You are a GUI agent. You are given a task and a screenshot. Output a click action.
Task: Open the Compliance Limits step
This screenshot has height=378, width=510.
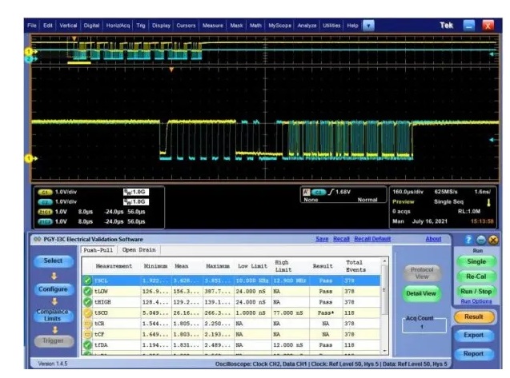click(53, 315)
